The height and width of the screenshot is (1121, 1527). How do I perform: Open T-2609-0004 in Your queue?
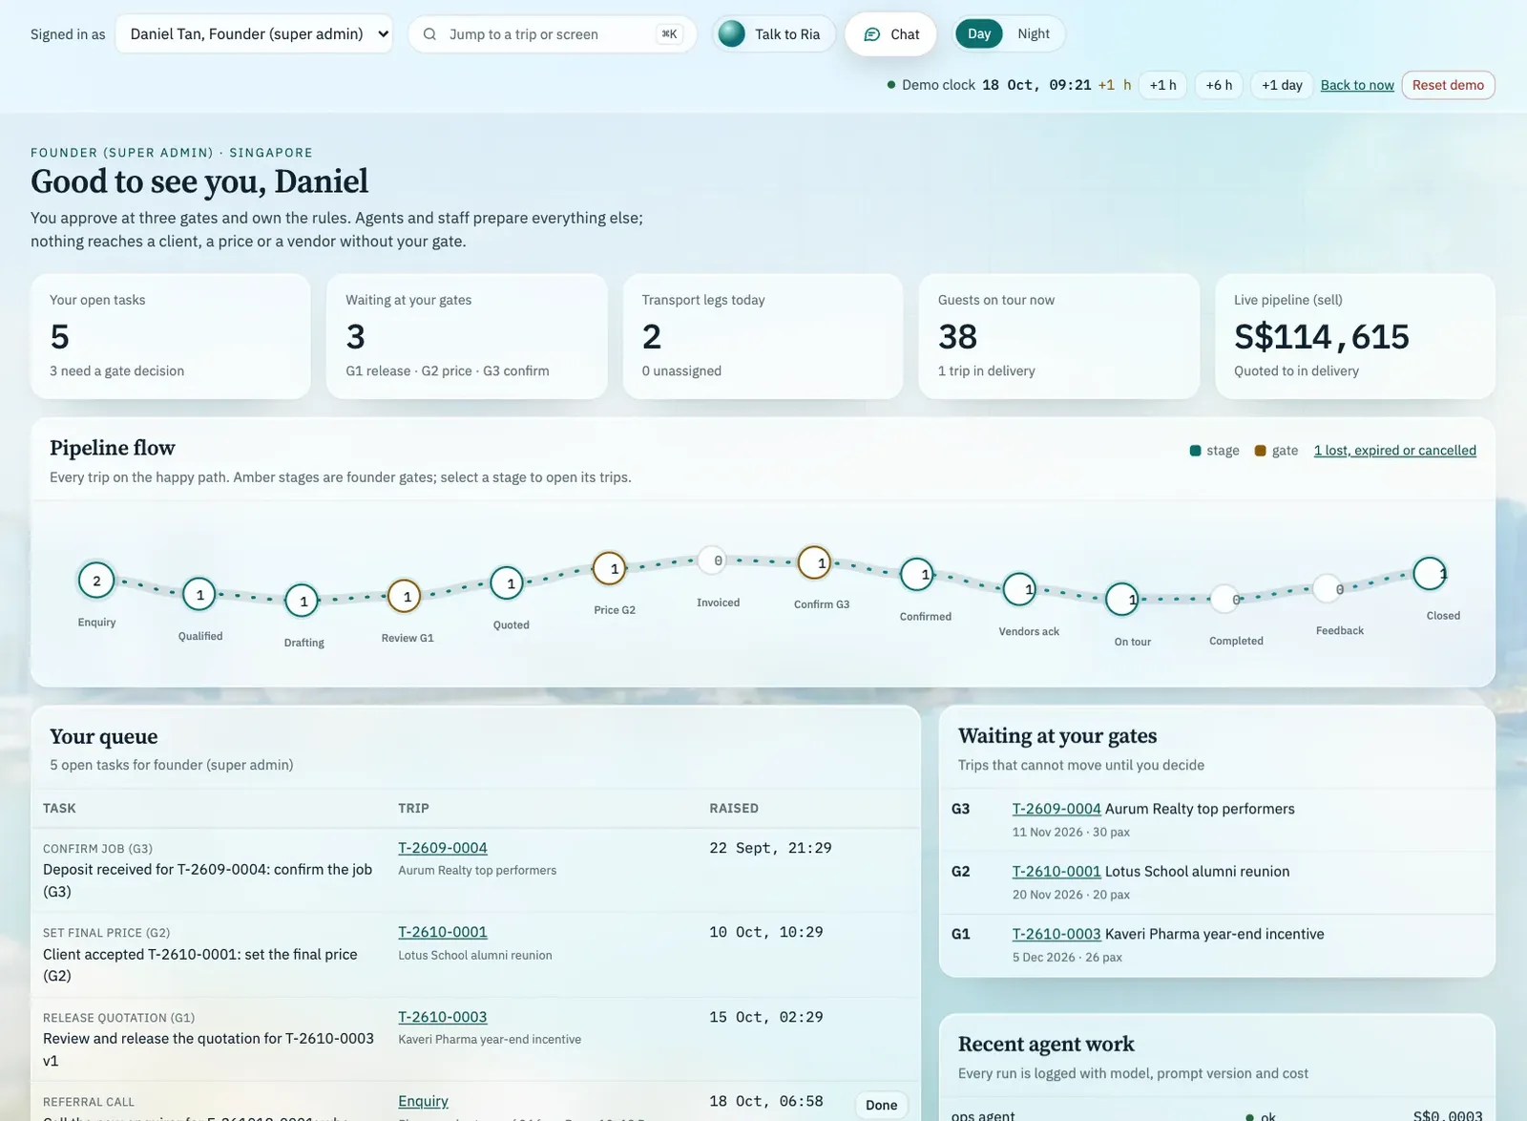point(443,848)
